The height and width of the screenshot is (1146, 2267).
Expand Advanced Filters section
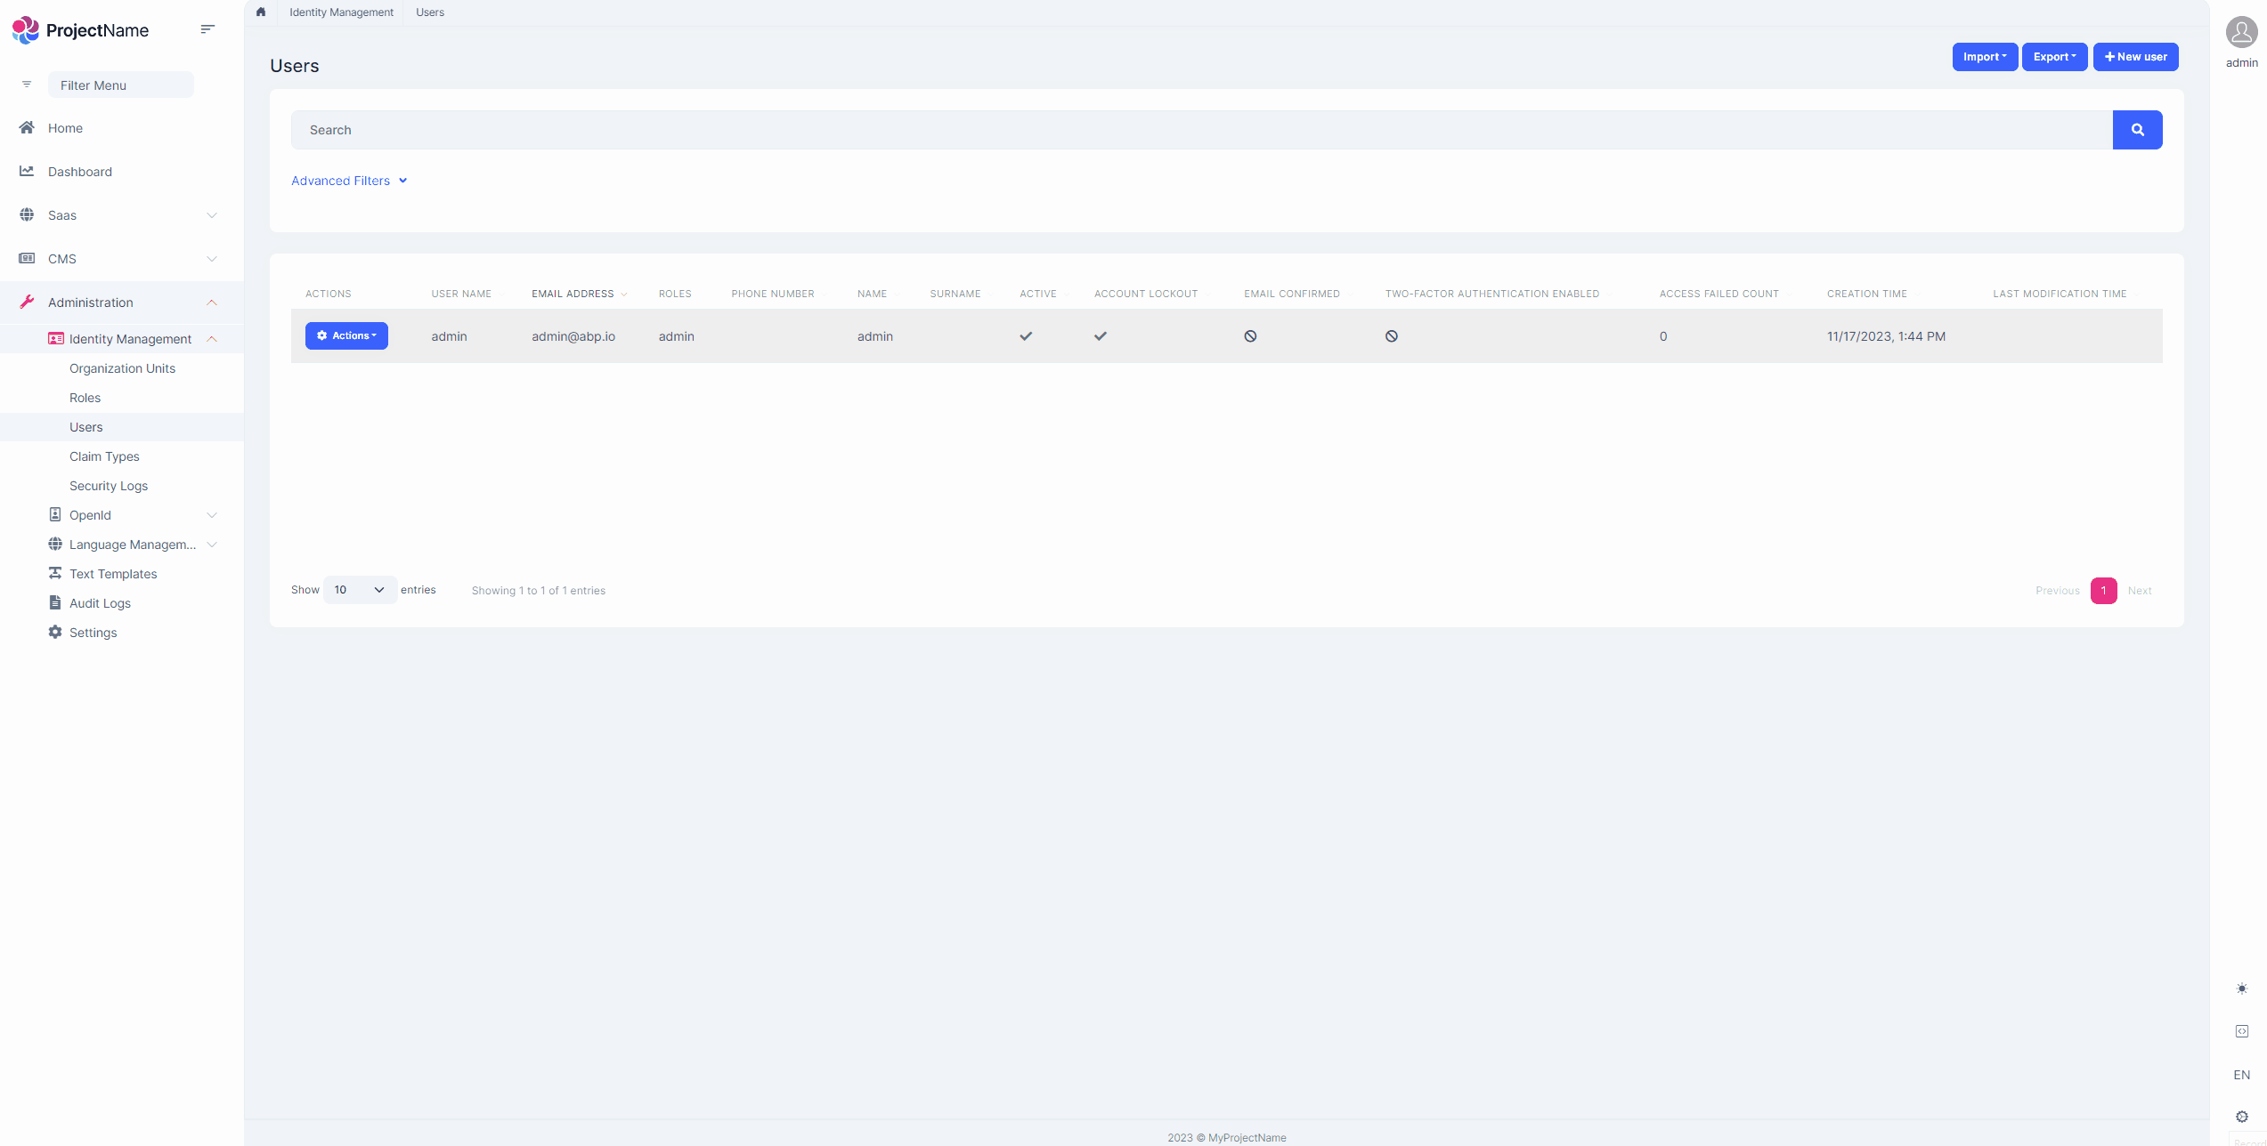click(348, 181)
